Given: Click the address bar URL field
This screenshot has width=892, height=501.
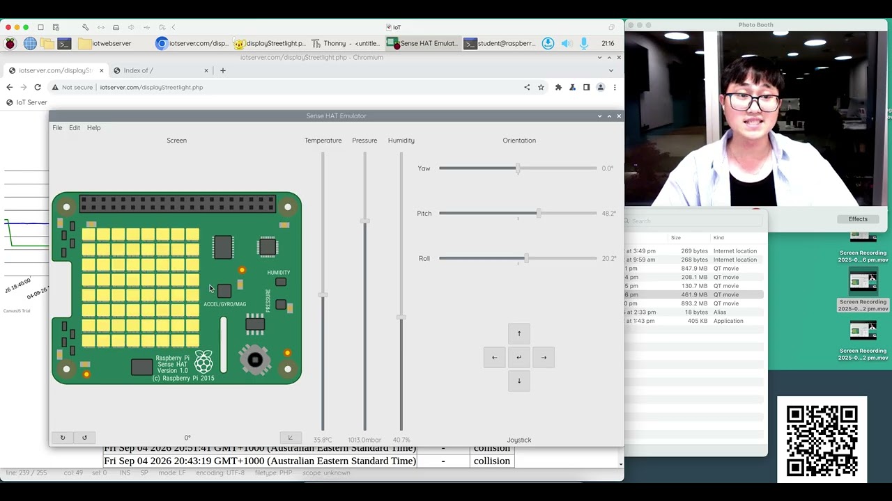Looking at the screenshot, I should pos(300,87).
